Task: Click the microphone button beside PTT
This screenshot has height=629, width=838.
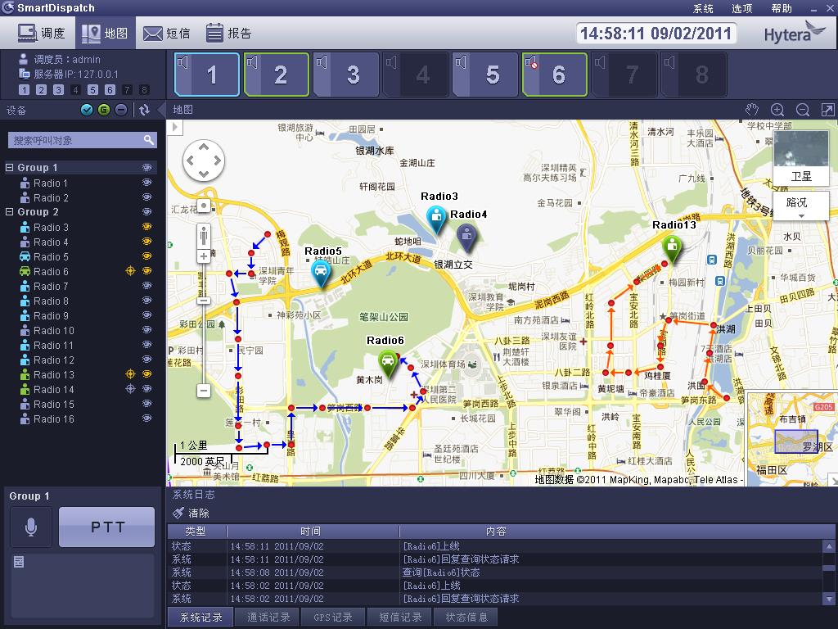Action: [31, 527]
